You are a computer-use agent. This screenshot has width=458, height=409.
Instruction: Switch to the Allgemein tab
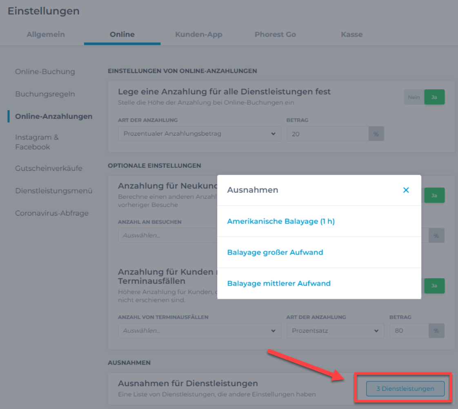point(46,34)
